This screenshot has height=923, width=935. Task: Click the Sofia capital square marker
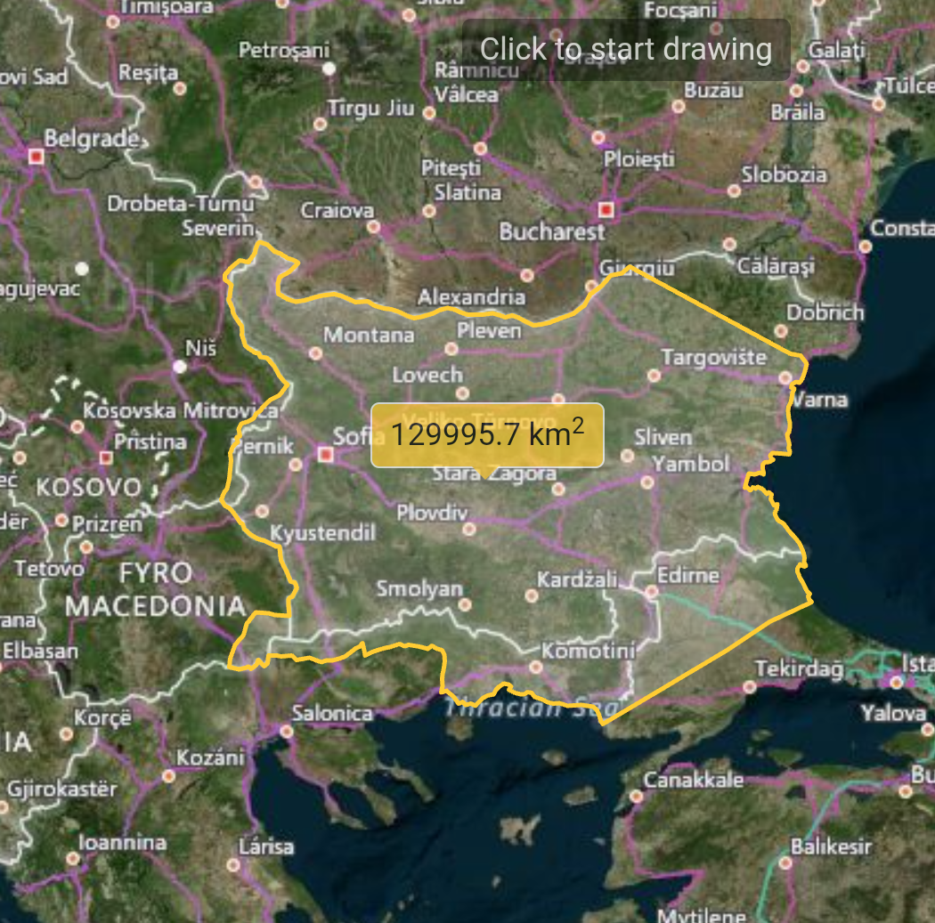pyautogui.click(x=326, y=455)
